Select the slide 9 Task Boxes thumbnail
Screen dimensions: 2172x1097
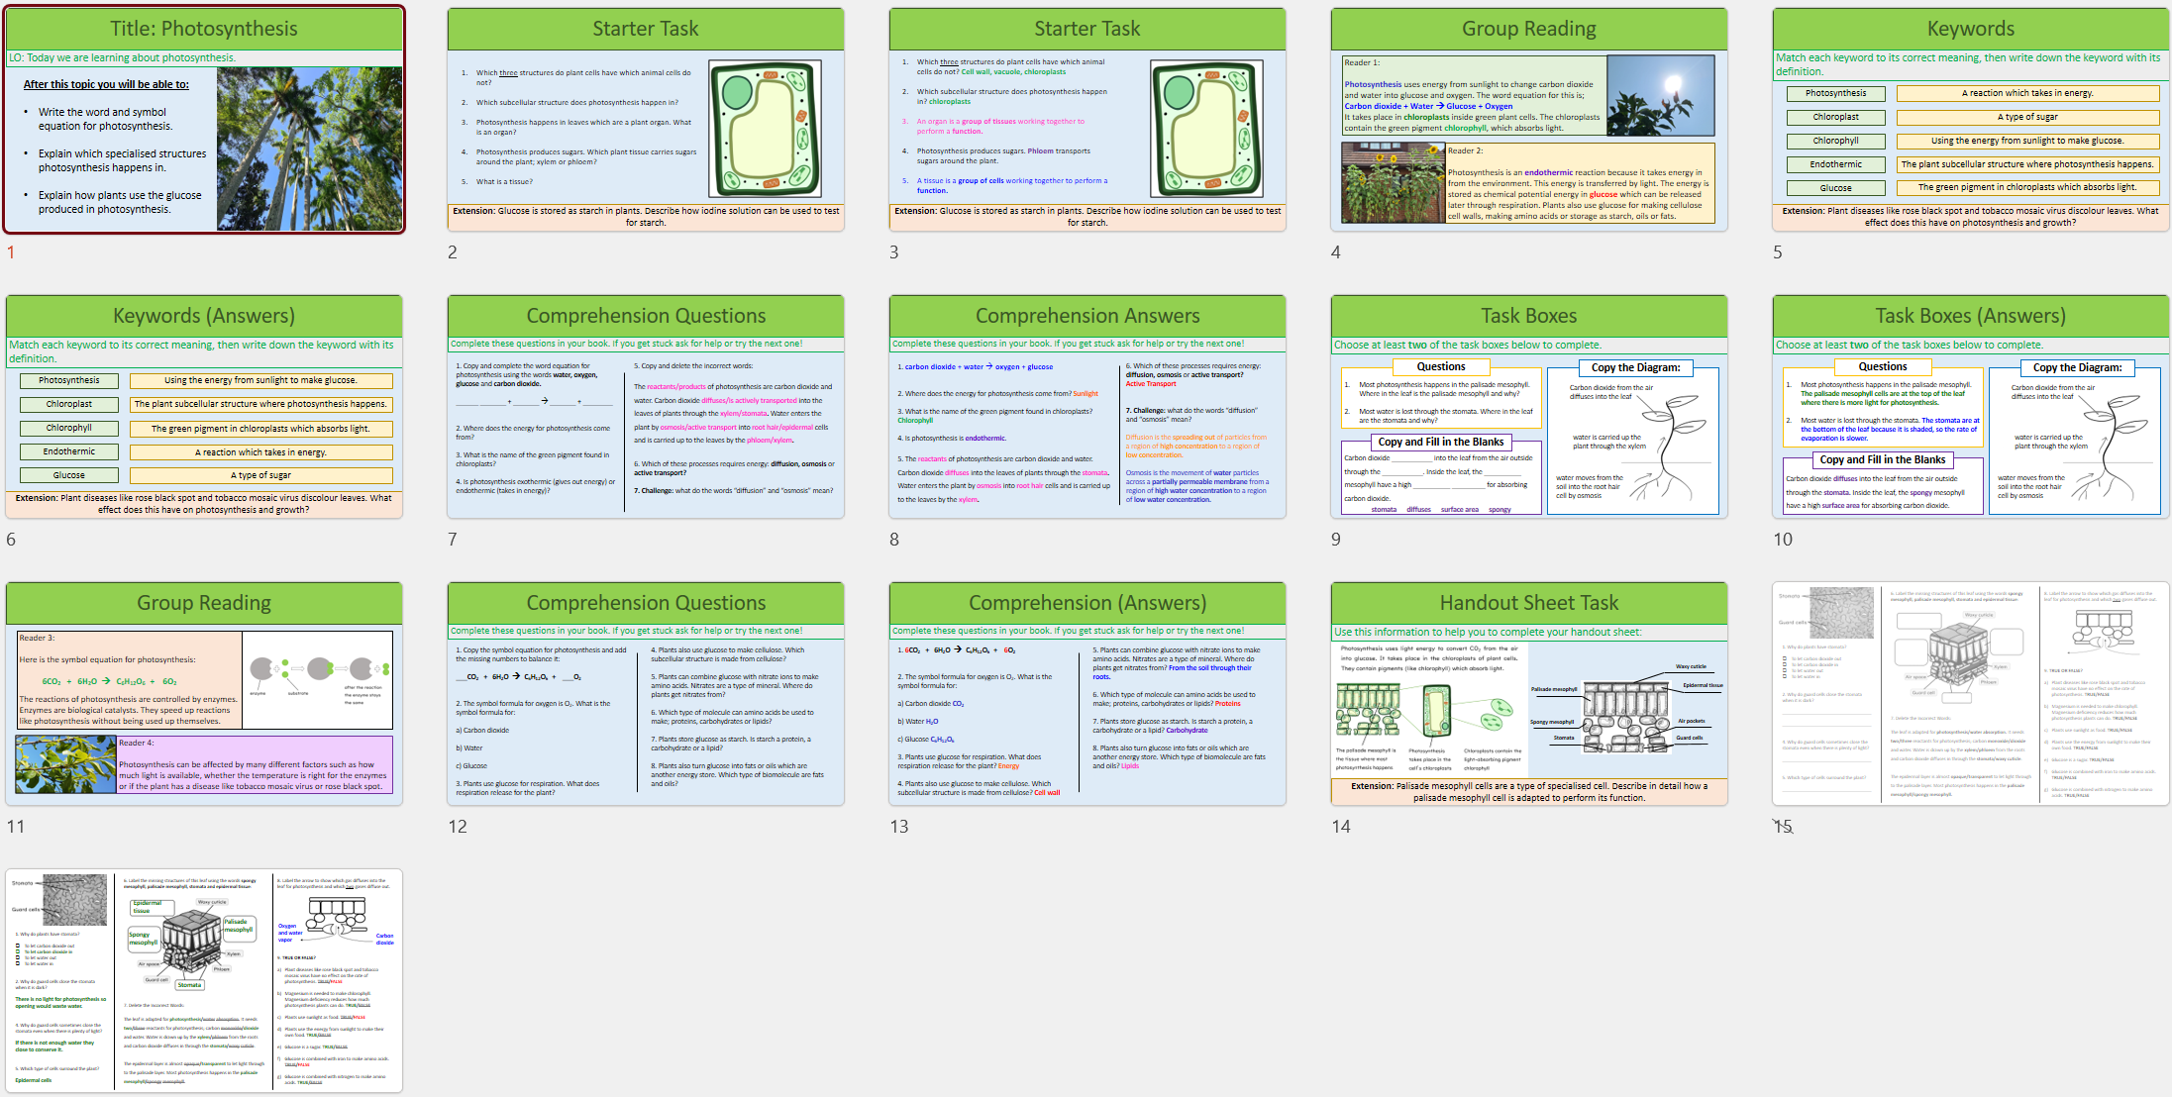click(1528, 407)
